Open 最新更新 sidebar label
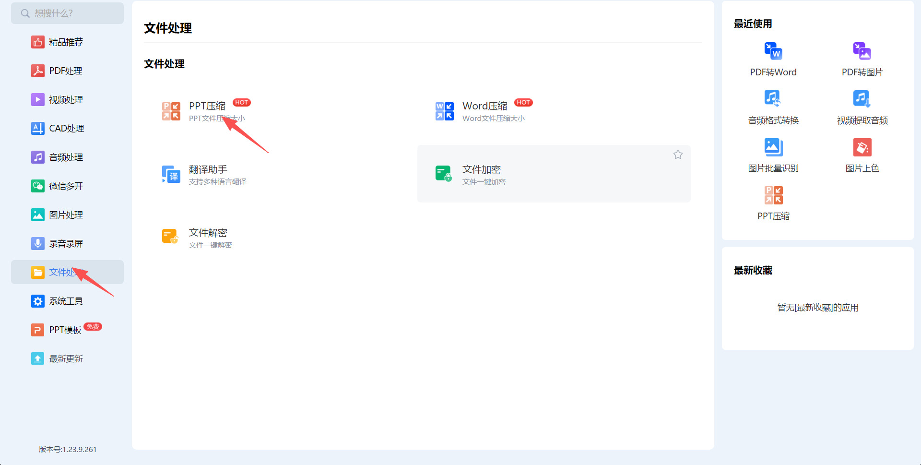The height and width of the screenshot is (465, 921). [66, 359]
